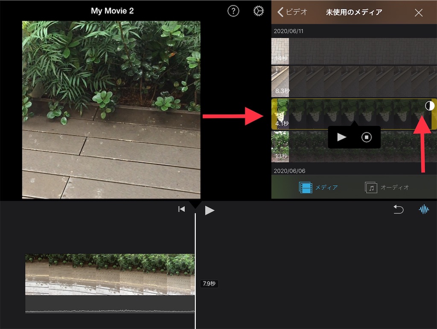Click the playhead at the 7.9秒 marker
The height and width of the screenshot is (329, 437).
point(195,283)
